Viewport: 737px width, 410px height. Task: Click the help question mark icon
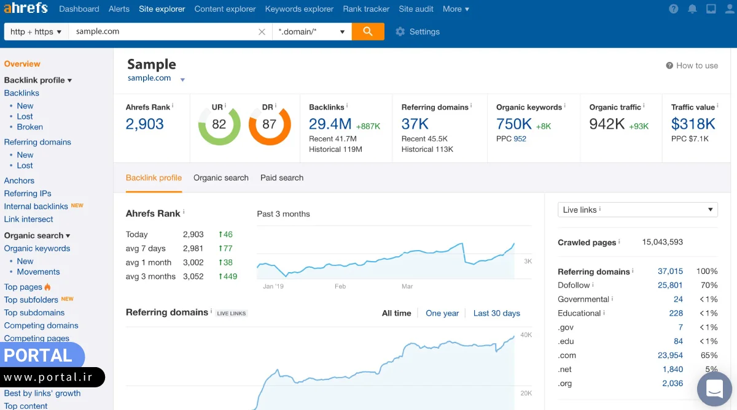coord(673,9)
